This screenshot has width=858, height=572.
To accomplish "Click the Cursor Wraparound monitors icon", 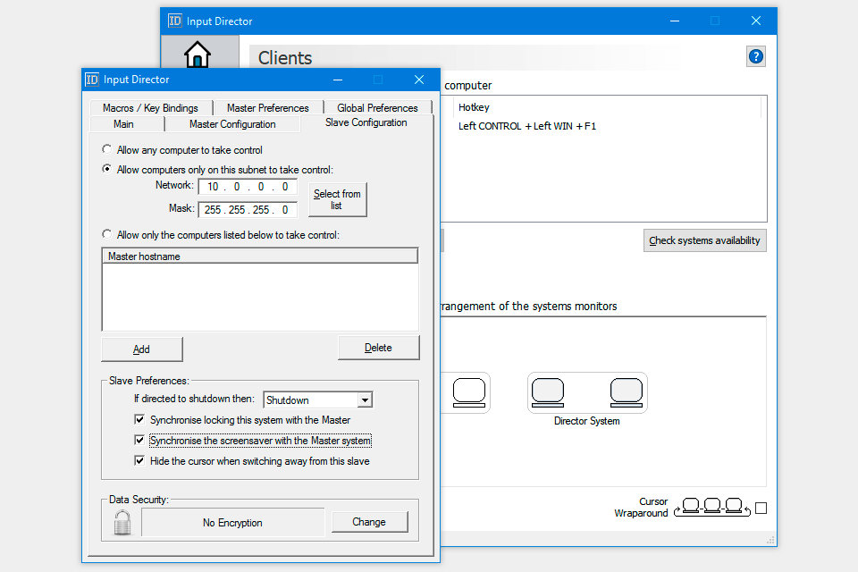I will 712,507.
